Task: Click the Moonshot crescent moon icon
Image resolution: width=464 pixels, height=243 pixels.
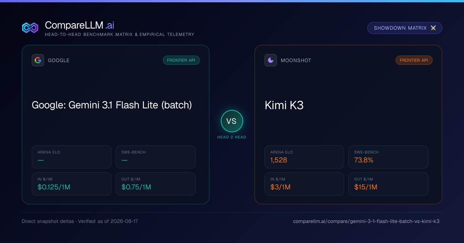Action: click(271, 60)
